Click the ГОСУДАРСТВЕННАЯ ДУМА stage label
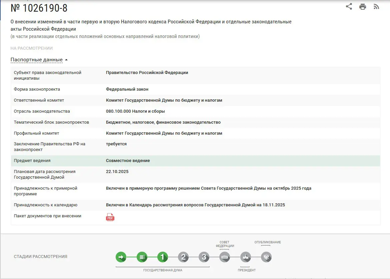 (x=163, y=270)
